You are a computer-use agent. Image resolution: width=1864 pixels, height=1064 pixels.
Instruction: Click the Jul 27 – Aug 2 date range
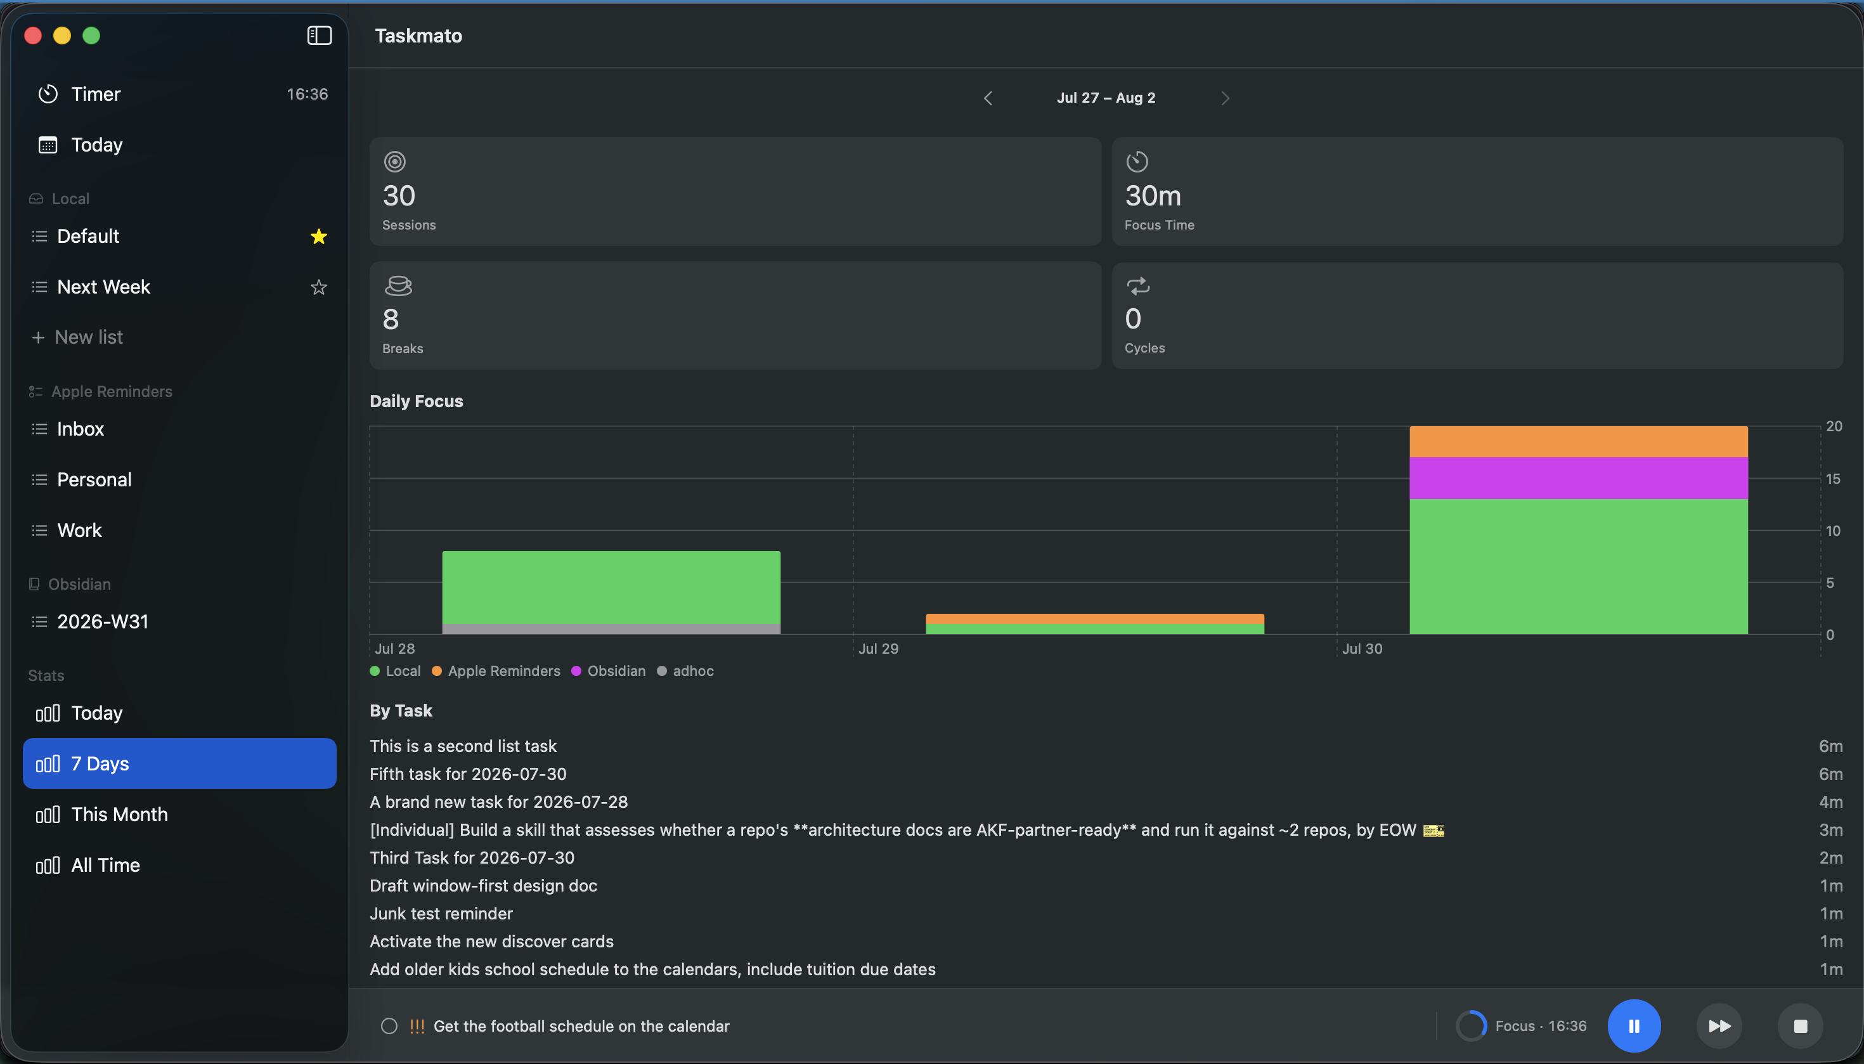[1106, 98]
